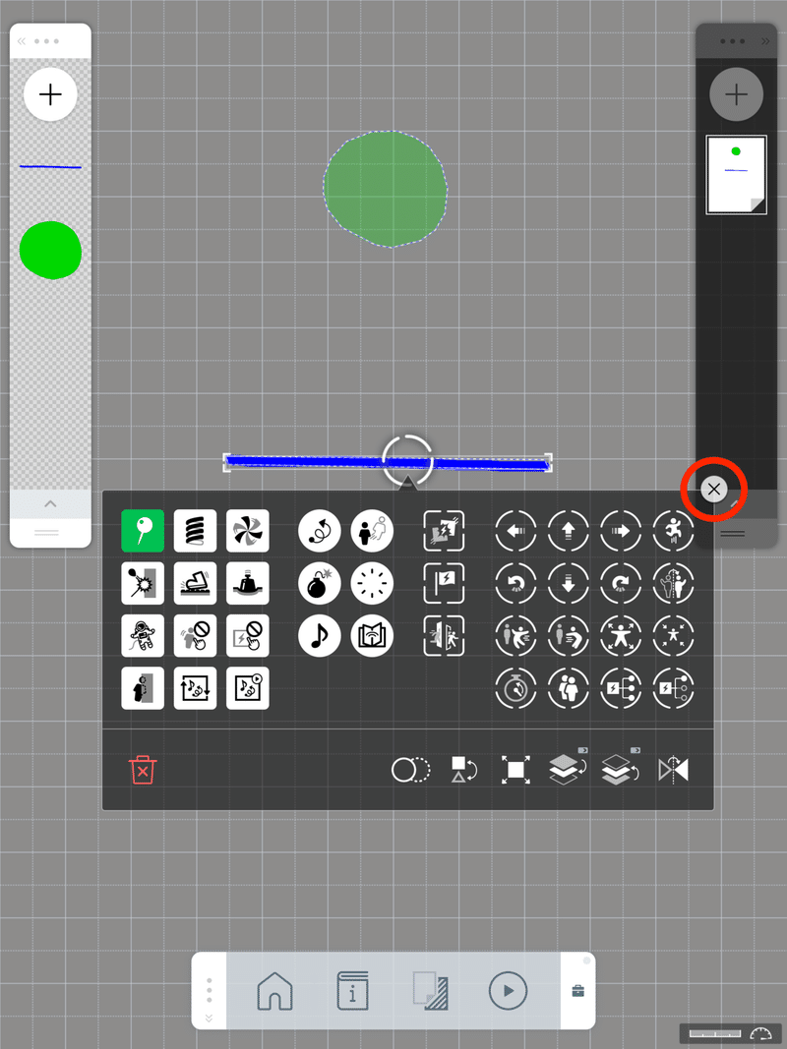Flip the object with mirror icon
This screenshot has width=787, height=1049.
click(673, 770)
